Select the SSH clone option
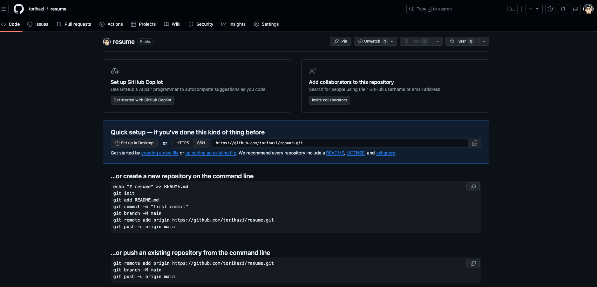 [x=201, y=143]
